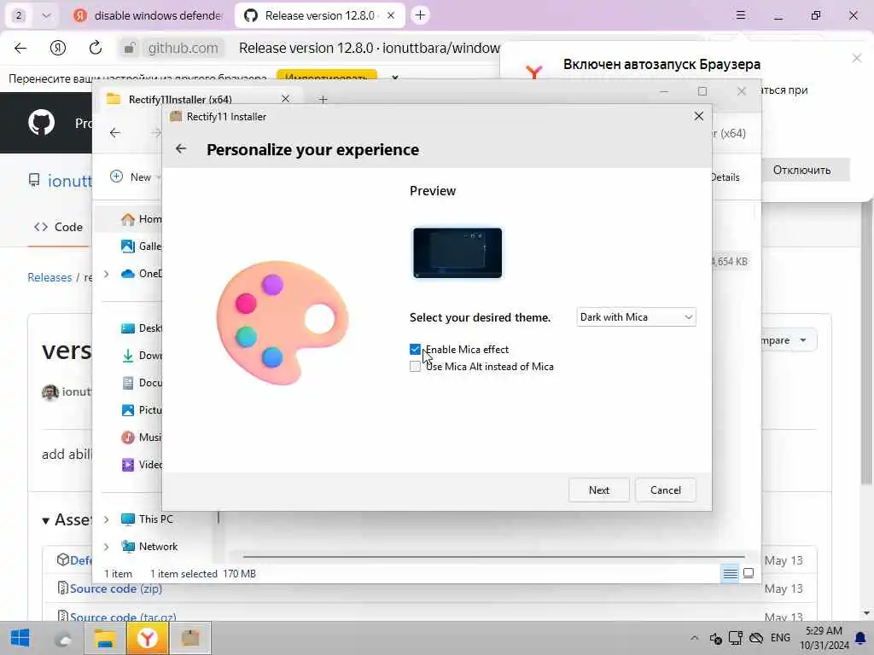The width and height of the screenshot is (874, 655).
Task: Open Documents in Explorer sidebar
Action: click(x=142, y=383)
